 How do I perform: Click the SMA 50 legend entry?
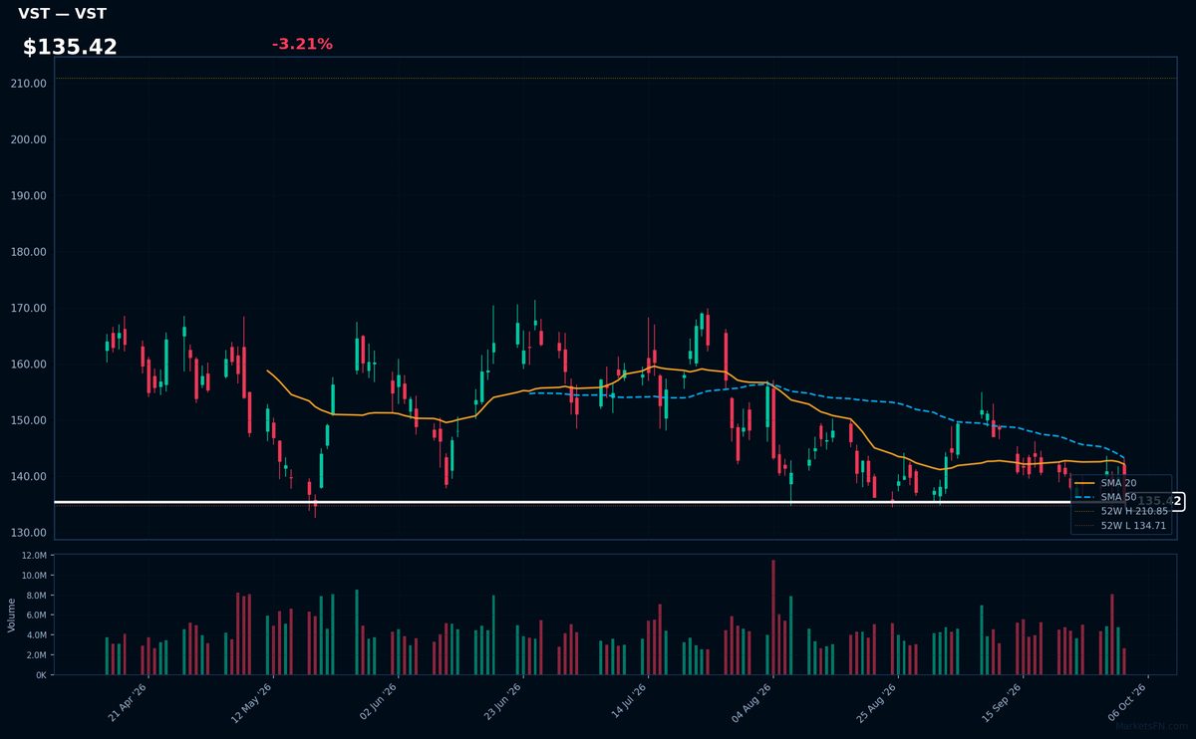(1106, 497)
